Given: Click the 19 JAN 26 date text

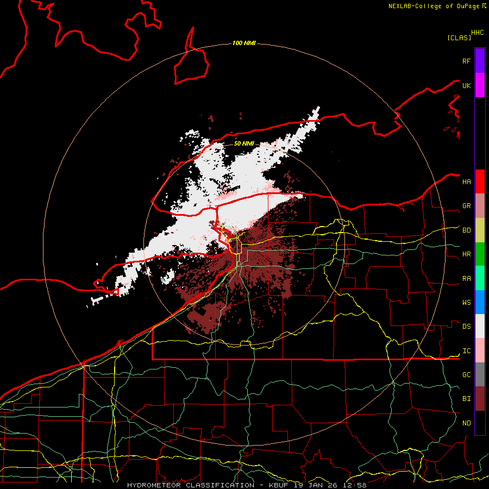Looking at the screenshot, I should pos(316,485).
